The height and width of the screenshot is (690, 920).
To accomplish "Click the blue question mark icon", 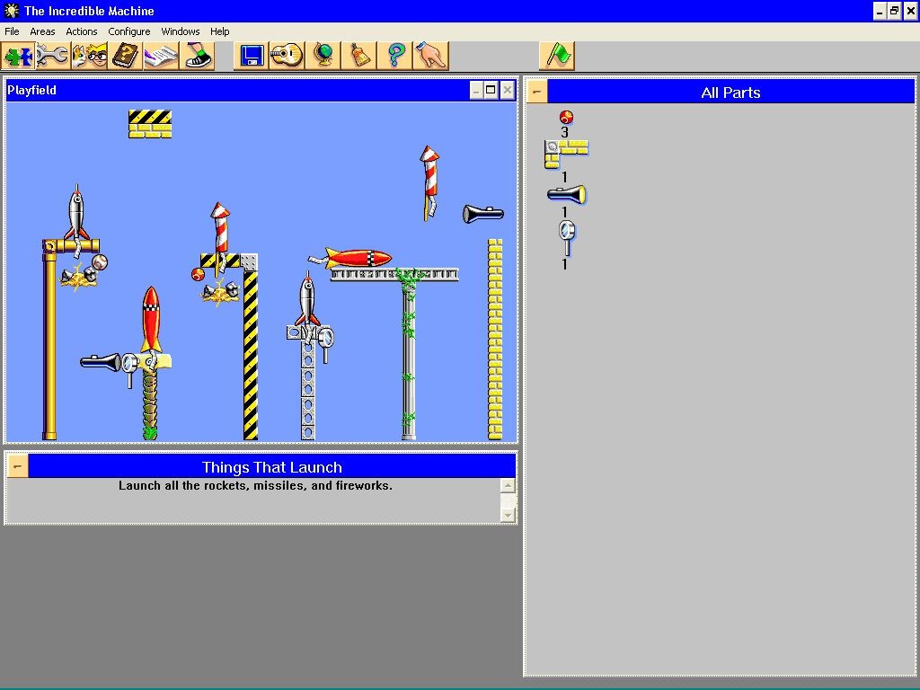I will [x=394, y=57].
